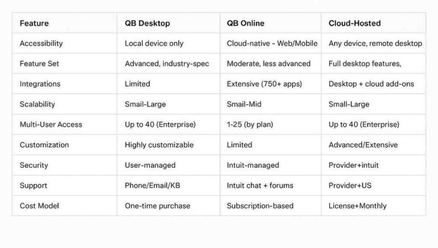Viewport: 438px width, 248px height.
Task: Select "Desktop + cloud add-ons" cell
Action: [371, 84]
